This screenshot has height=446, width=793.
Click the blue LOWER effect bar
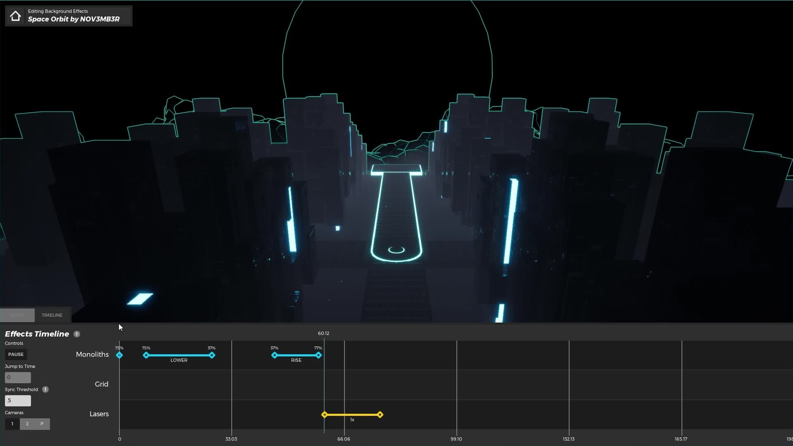pyautogui.click(x=179, y=355)
